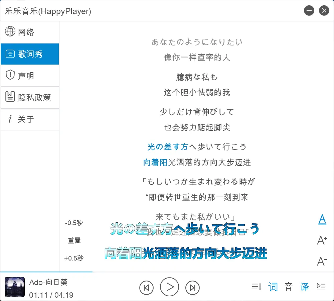Open the 网络 sidebar tab

pyautogui.click(x=30, y=32)
